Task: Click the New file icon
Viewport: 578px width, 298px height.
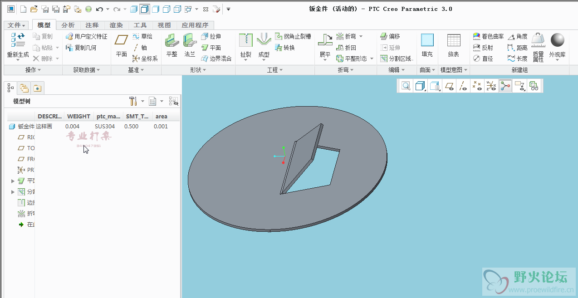Action: 23,9
